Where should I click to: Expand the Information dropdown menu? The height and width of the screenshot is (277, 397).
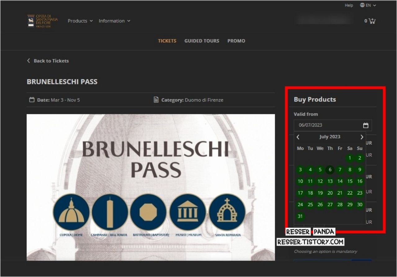[114, 21]
